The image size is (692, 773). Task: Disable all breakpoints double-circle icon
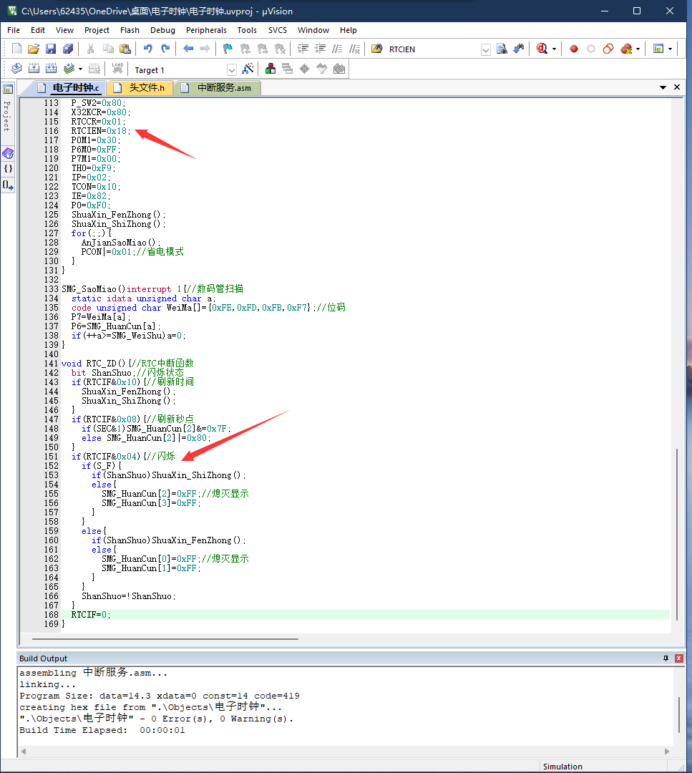click(x=608, y=49)
